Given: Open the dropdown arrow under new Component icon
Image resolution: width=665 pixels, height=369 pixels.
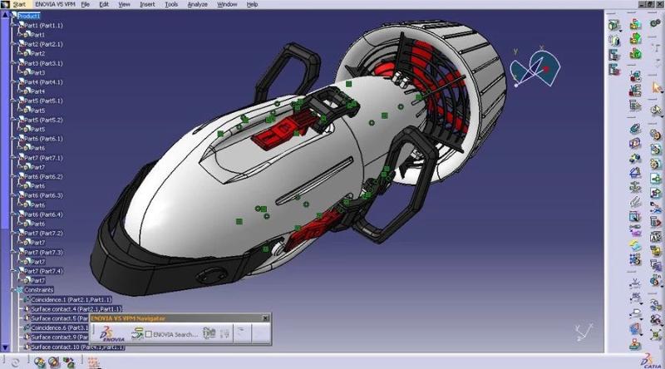Looking at the screenshot, I should click(620, 31).
